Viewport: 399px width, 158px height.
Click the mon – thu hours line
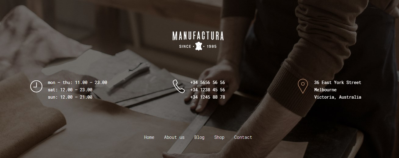click(77, 83)
